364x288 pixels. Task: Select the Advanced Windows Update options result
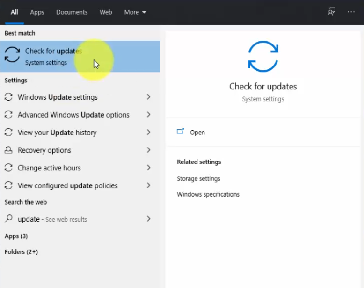(80, 115)
